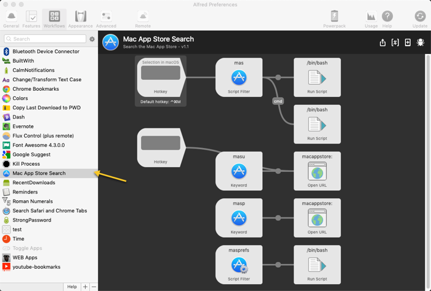The height and width of the screenshot is (291, 431).
Task: Select the Google Suggest workflow
Action: click(x=49, y=155)
